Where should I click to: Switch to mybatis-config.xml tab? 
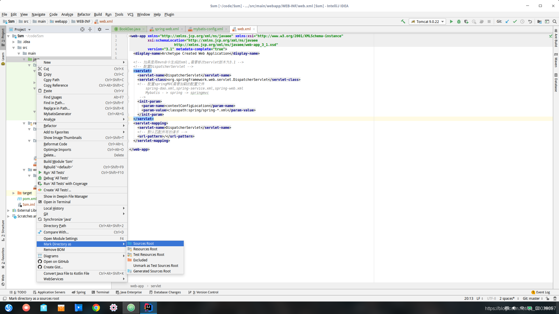pyautogui.click(x=208, y=29)
